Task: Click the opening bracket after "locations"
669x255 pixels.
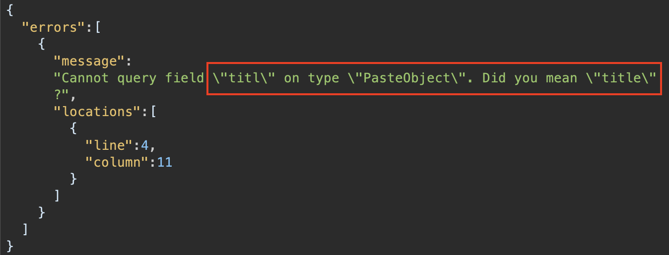Action: (x=153, y=112)
